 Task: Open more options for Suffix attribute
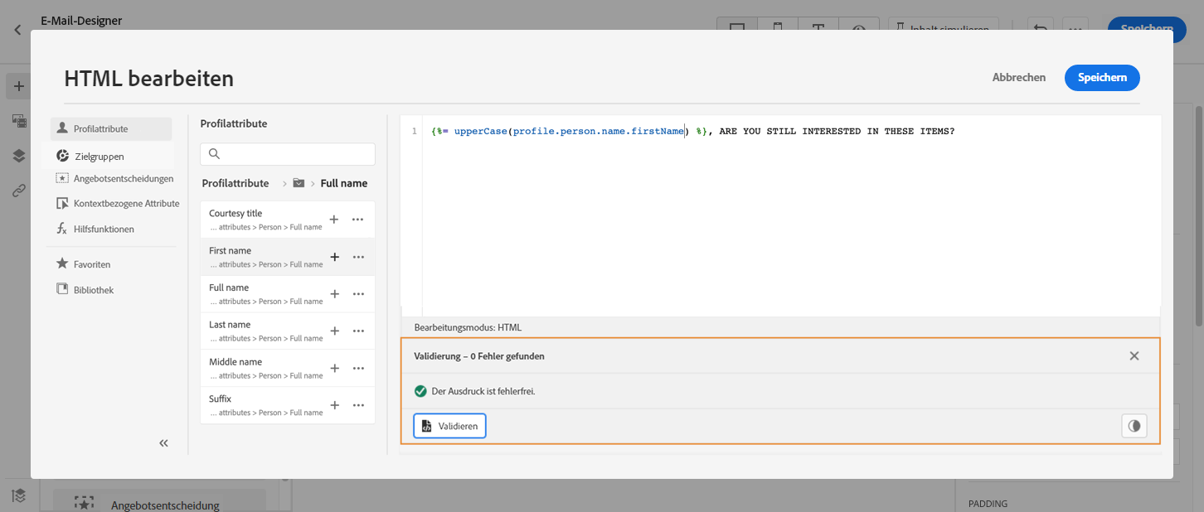point(358,405)
